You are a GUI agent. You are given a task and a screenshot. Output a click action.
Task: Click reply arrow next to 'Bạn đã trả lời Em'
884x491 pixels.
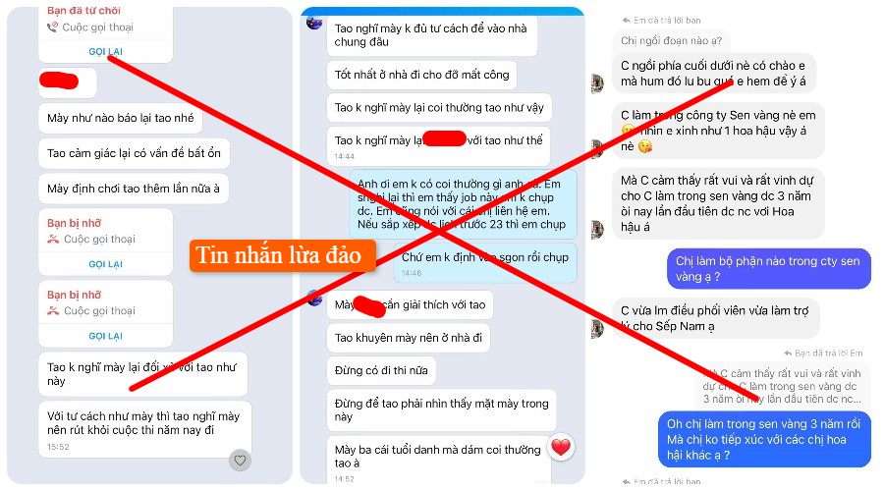tap(788, 354)
